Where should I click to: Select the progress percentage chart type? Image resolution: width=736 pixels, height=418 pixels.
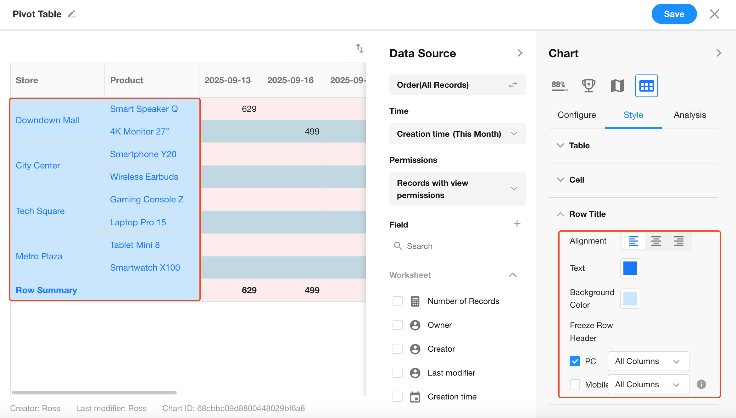(559, 85)
